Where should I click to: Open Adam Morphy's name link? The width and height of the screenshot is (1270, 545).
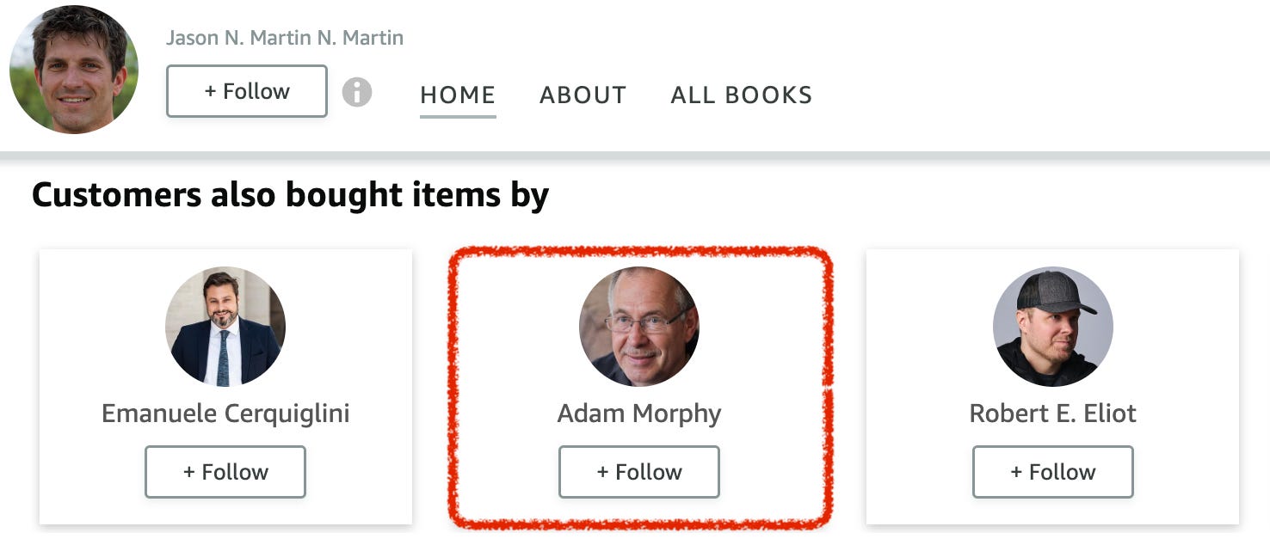pyautogui.click(x=638, y=413)
